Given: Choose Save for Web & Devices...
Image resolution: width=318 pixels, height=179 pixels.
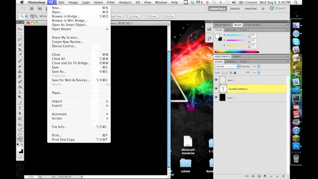Looking at the screenshot, I should click(x=79, y=80).
